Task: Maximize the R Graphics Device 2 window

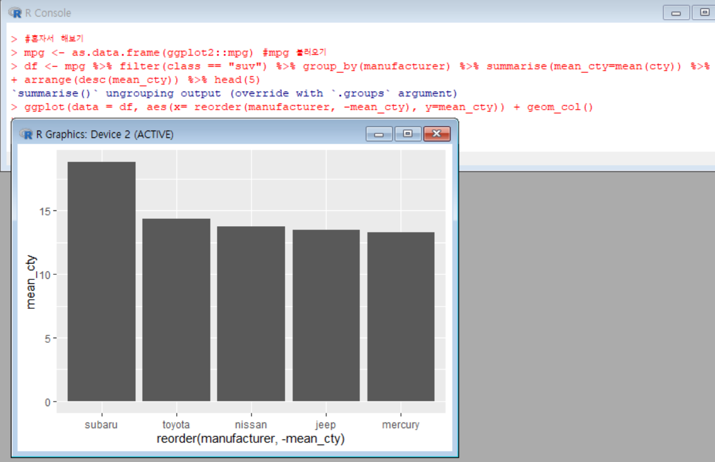Action: pyautogui.click(x=408, y=134)
